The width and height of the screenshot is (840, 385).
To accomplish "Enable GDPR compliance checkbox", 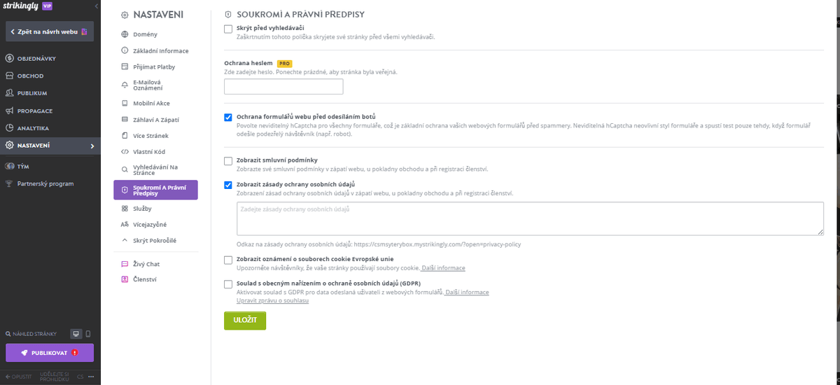I will [228, 284].
